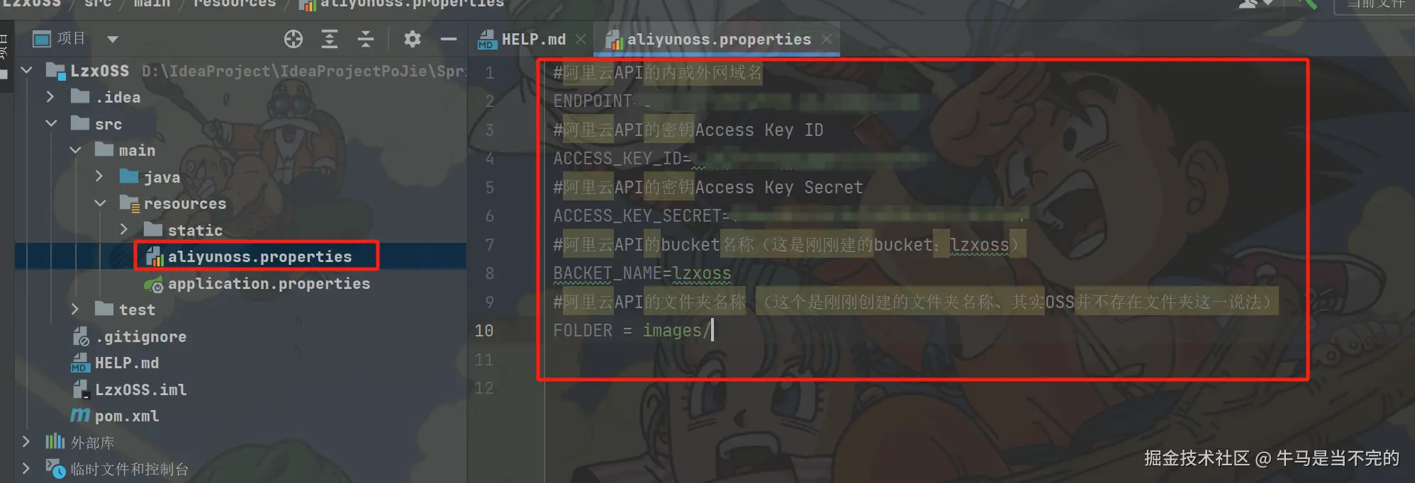Image resolution: width=1415 pixels, height=483 pixels.
Task: Open the project view dropdown arrow
Action: 113,39
